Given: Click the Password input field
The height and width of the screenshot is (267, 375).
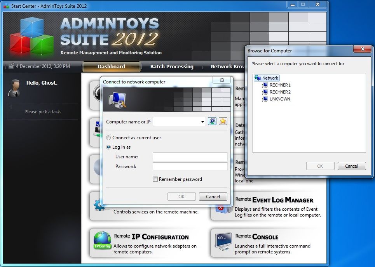Looking at the screenshot, I should click(x=190, y=166).
